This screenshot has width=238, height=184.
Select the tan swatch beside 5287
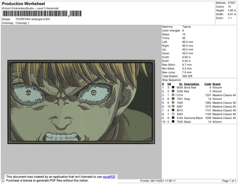[173, 107]
